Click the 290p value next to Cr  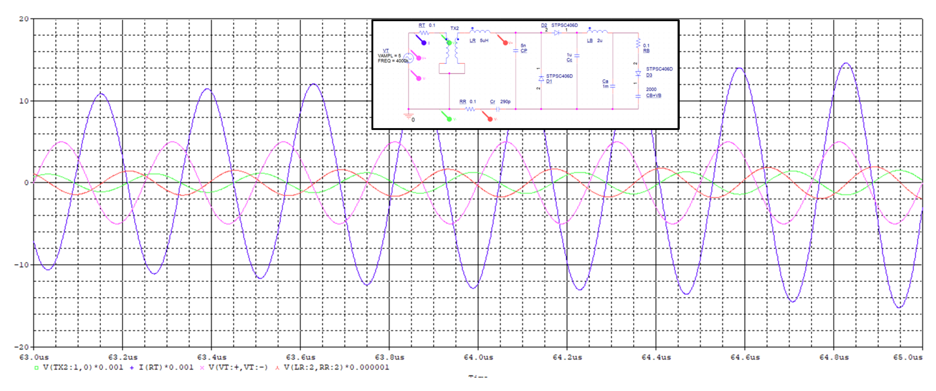pos(505,102)
